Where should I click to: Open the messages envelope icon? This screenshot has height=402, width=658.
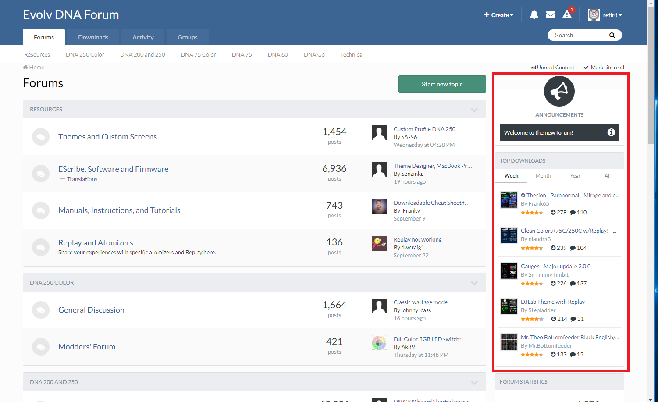(550, 15)
